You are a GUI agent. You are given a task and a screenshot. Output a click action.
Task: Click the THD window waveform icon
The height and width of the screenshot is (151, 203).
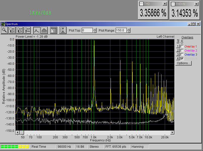pos(141,4)
